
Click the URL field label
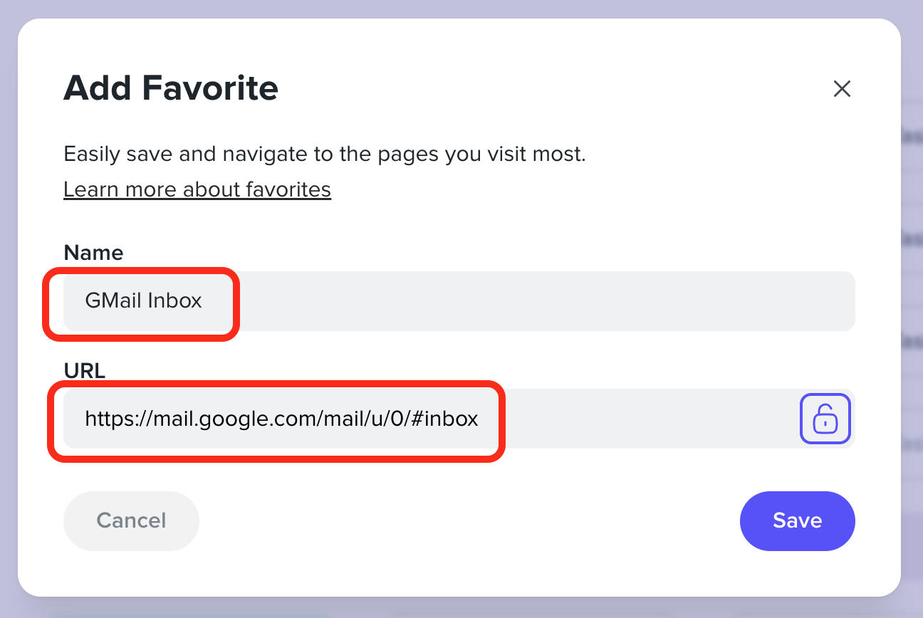(84, 370)
